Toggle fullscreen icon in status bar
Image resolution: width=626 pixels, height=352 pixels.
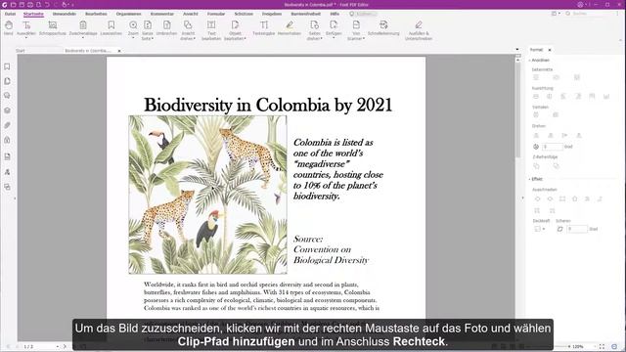point(602,346)
